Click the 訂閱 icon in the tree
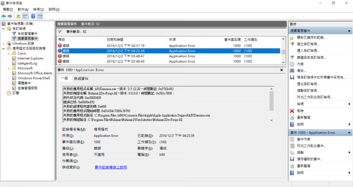 (9, 93)
